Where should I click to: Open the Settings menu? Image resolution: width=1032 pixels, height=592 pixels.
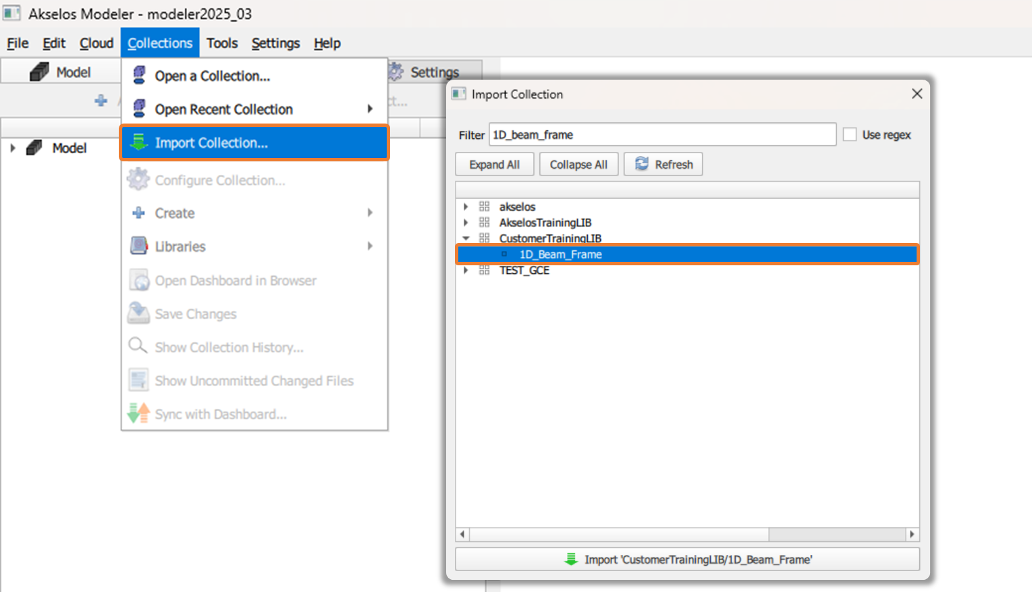click(275, 43)
